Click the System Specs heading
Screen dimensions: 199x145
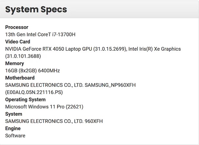[x=36, y=10]
